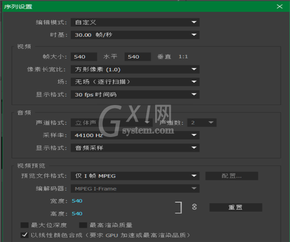Open the 声道数 dropdown showing 2
Viewport: 290px width, 242px height.
tap(202, 123)
